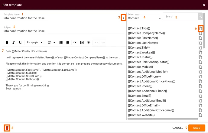The height and width of the screenshot is (133, 208).
Task: Click the CANCEL button
Action: (x=178, y=128)
